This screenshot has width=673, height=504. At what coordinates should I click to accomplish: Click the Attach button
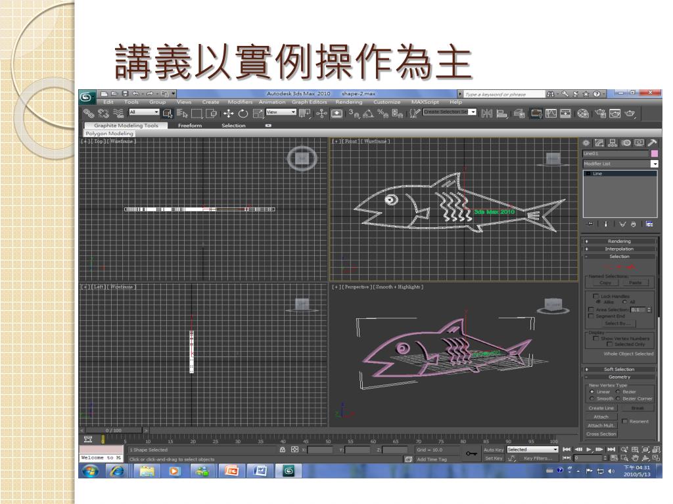(x=601, y=417)
